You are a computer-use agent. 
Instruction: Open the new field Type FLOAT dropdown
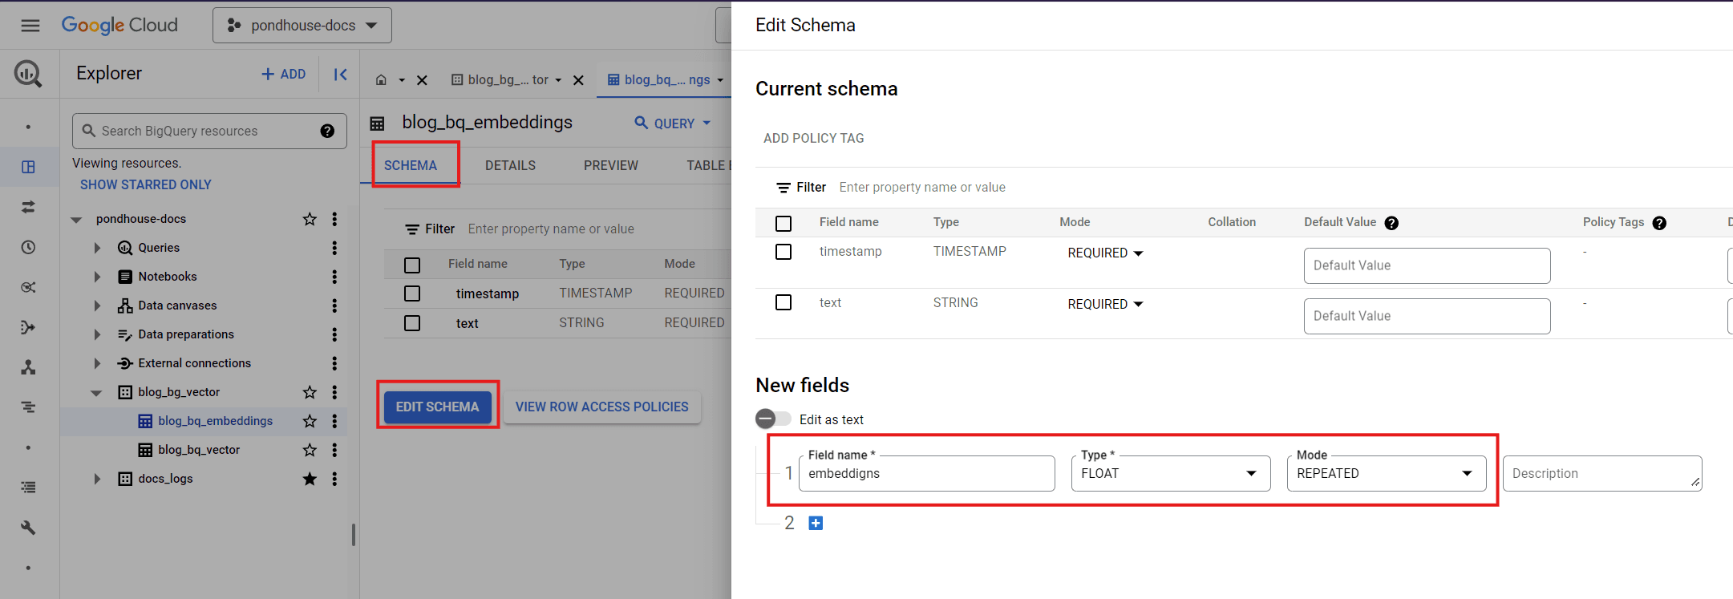coord(1171,473)
